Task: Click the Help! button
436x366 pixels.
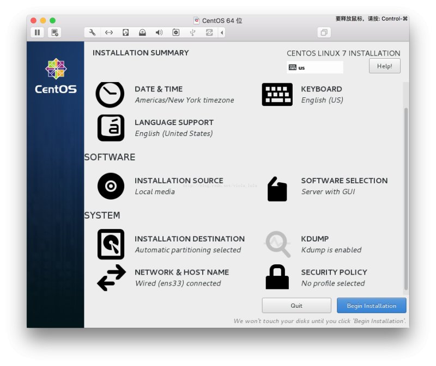Action: (x=385, y=66)
